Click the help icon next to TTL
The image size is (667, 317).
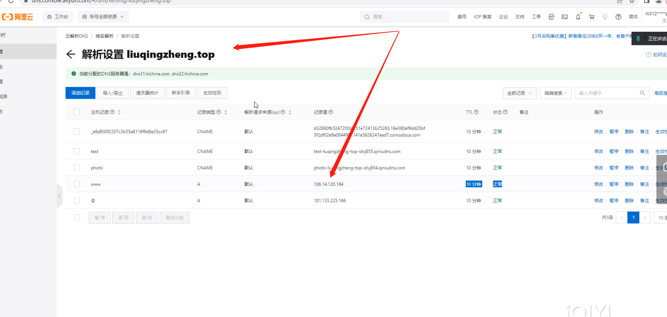pos(476,112)
